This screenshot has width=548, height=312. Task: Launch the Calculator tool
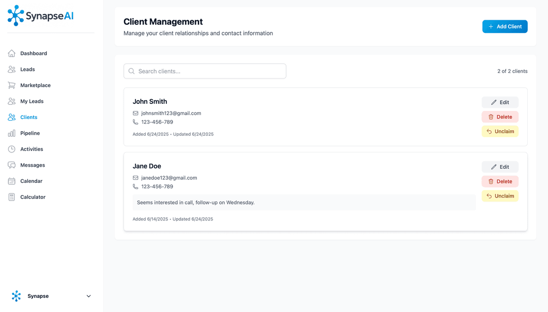pyautogui.click(x=32, y=197)
